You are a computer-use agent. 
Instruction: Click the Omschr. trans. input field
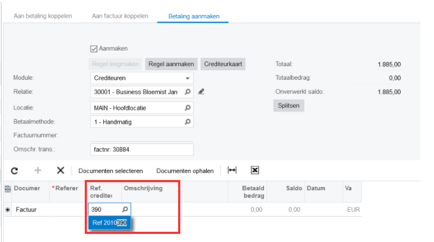[x=142, y=149]
